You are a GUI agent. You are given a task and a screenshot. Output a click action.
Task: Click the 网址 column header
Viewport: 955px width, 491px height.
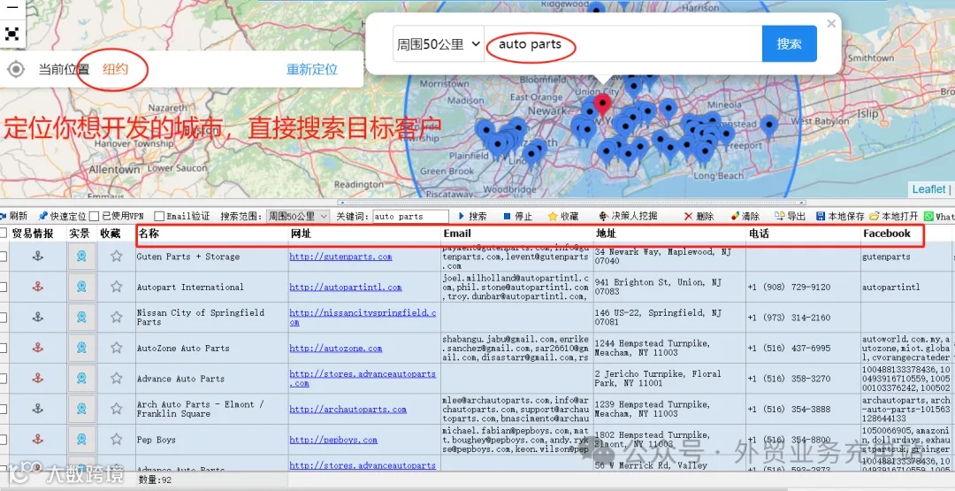coord(365,234)
